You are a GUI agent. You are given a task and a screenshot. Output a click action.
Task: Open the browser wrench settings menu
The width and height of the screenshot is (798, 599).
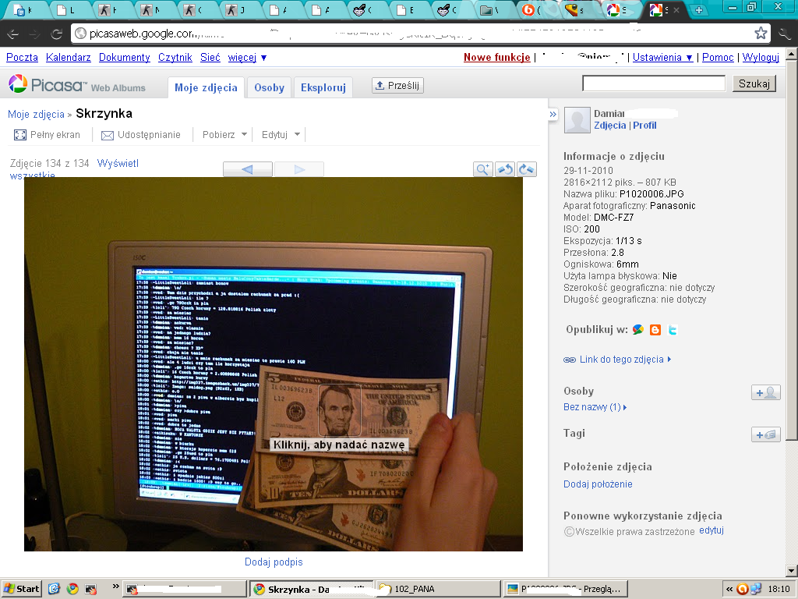click(785, 34)
